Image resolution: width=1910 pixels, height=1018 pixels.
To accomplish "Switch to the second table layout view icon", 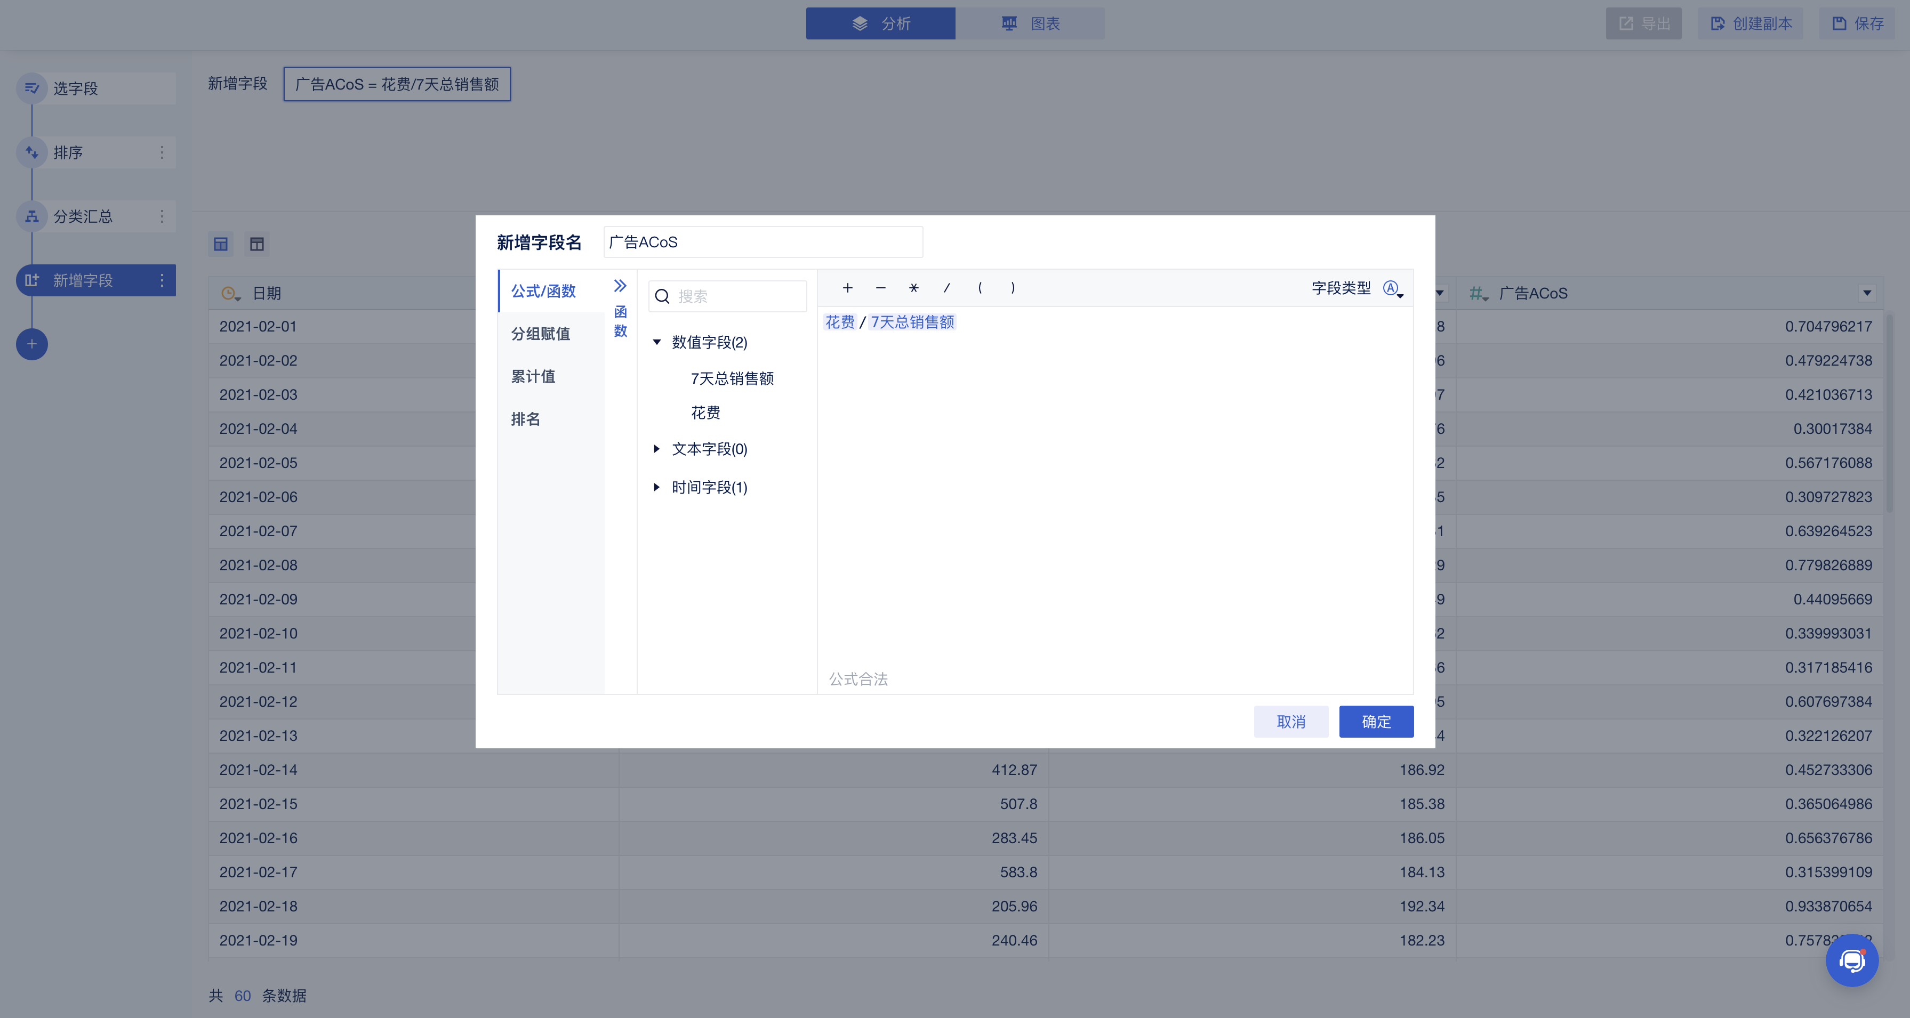I will click(256, 245).
